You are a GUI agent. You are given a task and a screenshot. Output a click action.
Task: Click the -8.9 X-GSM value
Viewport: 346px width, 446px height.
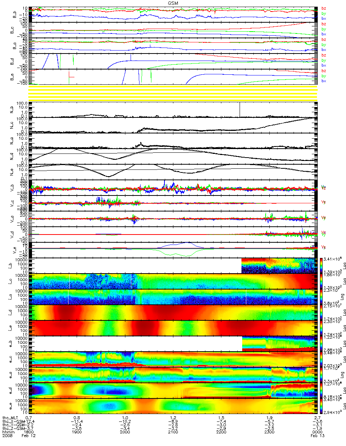(173, 422)
